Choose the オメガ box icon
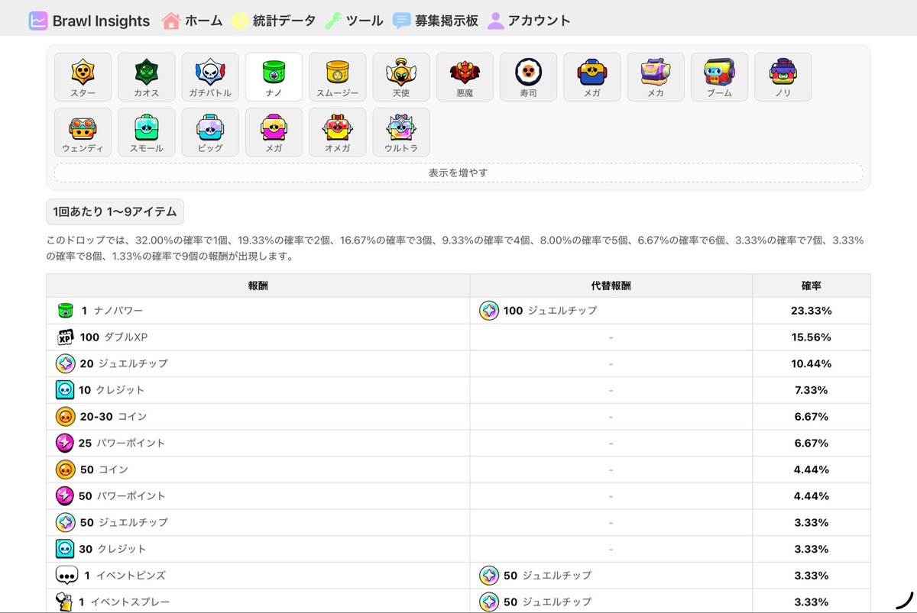The image size is (917, 613). (338, 132)
